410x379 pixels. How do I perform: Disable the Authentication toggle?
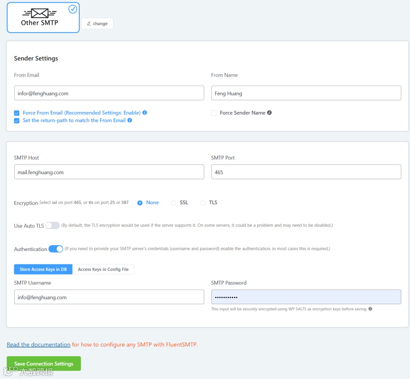(x=56, y=249)
